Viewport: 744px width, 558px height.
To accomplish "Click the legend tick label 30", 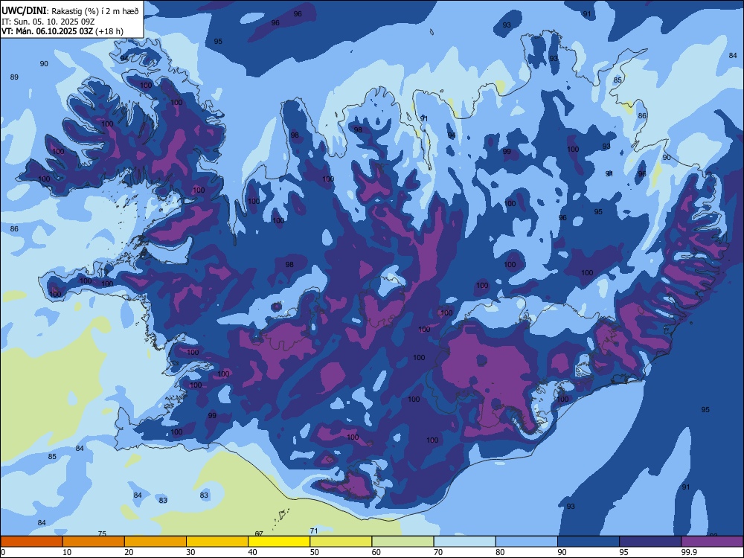I will coord(190,552).
